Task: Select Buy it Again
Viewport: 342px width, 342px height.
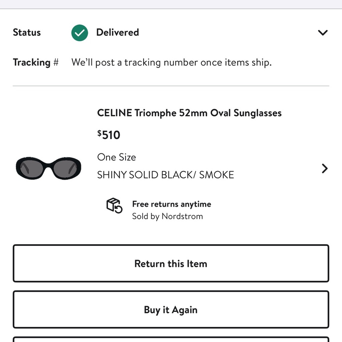Action: coord(171,310)
